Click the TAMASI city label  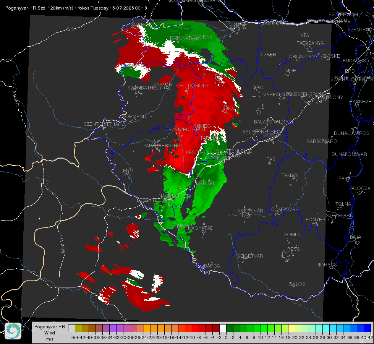[290, 175]
